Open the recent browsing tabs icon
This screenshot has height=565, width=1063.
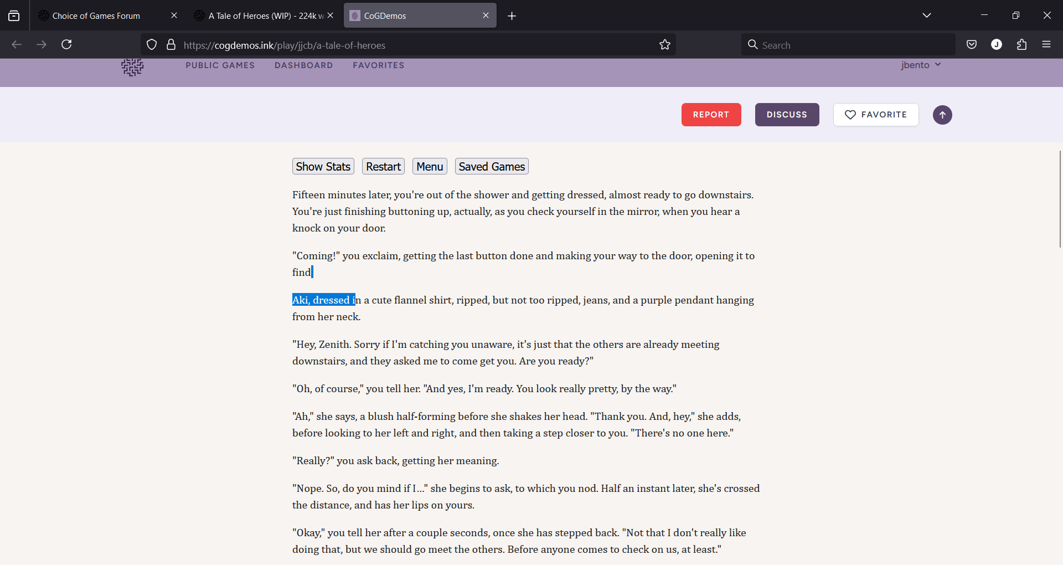(14, 16)
